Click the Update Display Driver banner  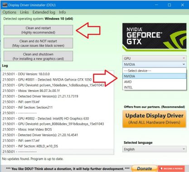pos(154,119)
